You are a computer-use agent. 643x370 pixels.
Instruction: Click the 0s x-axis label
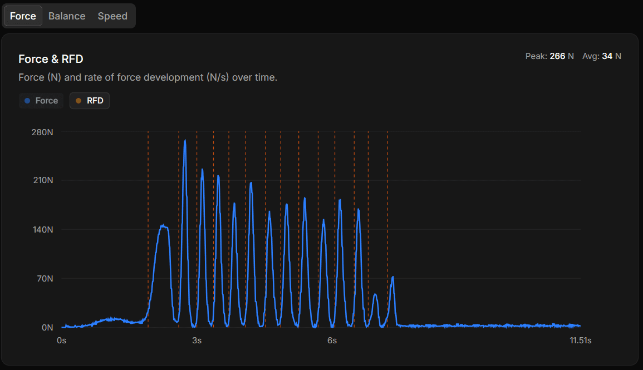pyautogui.click(x=61, y=341)
